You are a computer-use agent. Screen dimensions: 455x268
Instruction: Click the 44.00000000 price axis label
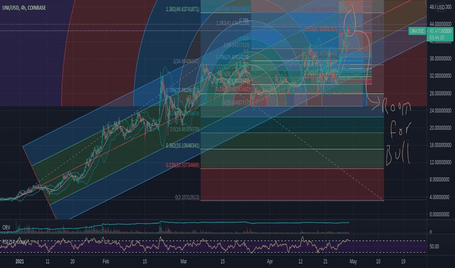tap(440, 24)
